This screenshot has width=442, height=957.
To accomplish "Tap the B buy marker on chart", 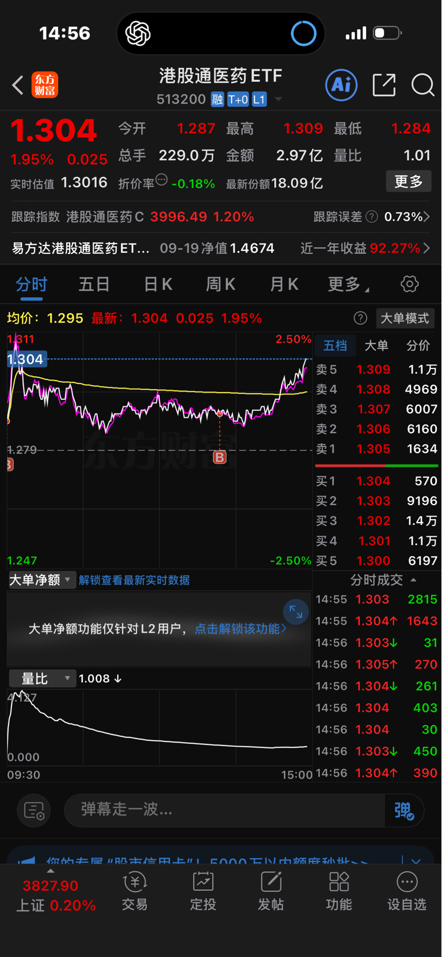I will pos(220,457).
